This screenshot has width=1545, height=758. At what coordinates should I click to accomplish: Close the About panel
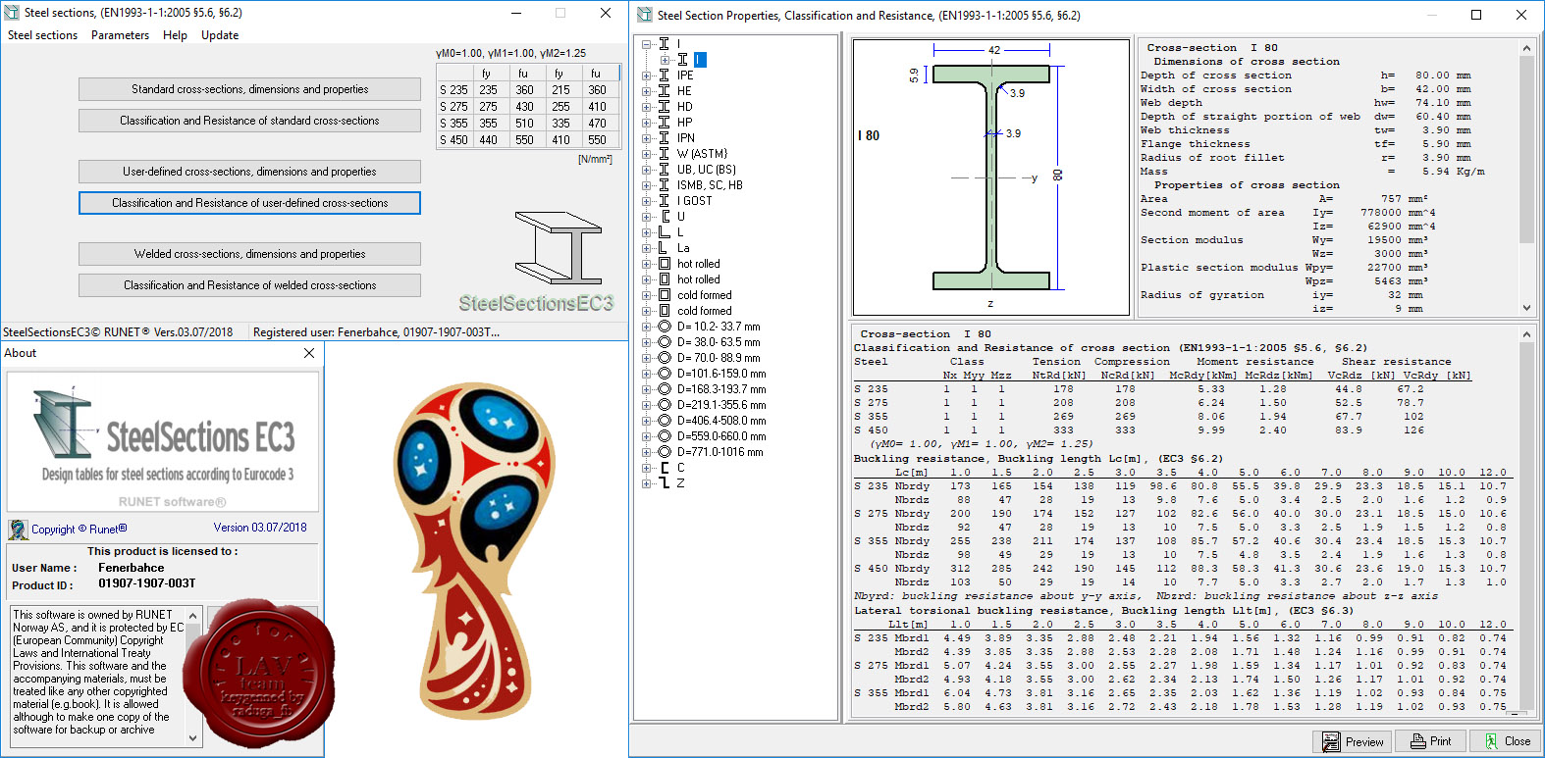(309, 353)
